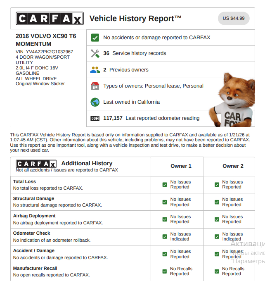Click Owner 1 Total Loss green checkmark
265x281 pixels.
tap(165, 185)
